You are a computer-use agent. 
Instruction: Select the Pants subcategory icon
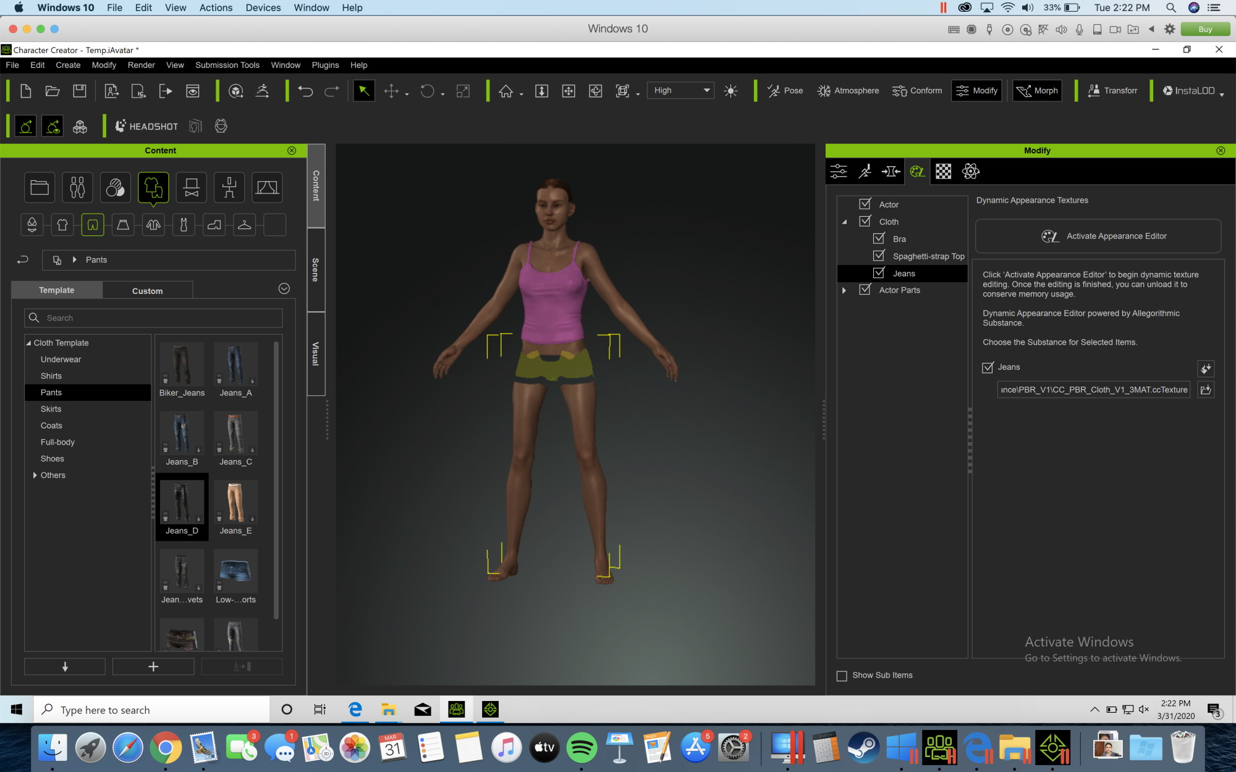(x=93, y=225)
